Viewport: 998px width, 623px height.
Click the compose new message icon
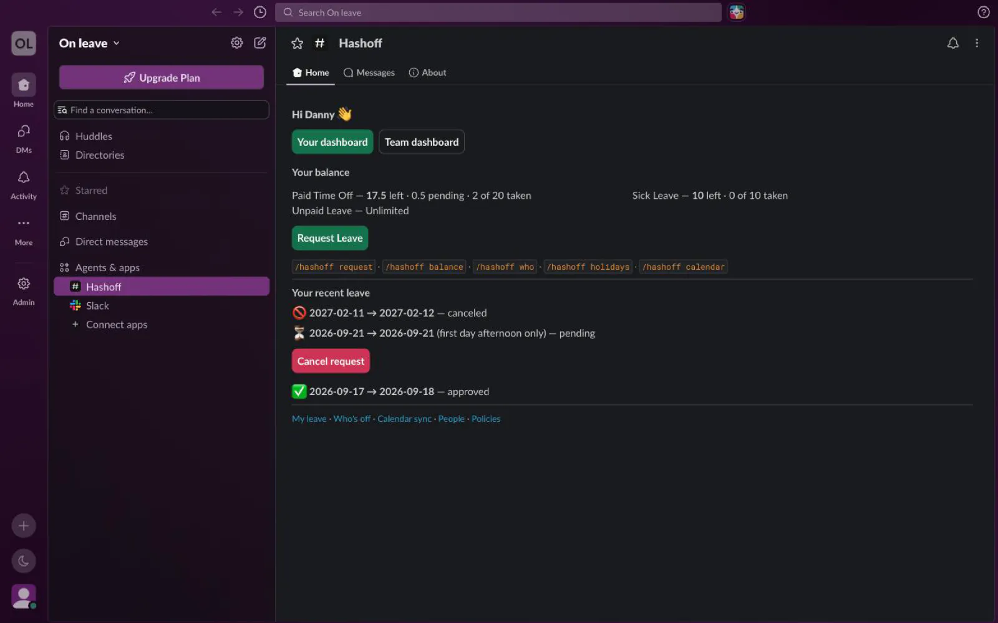[x=260, y=43]
